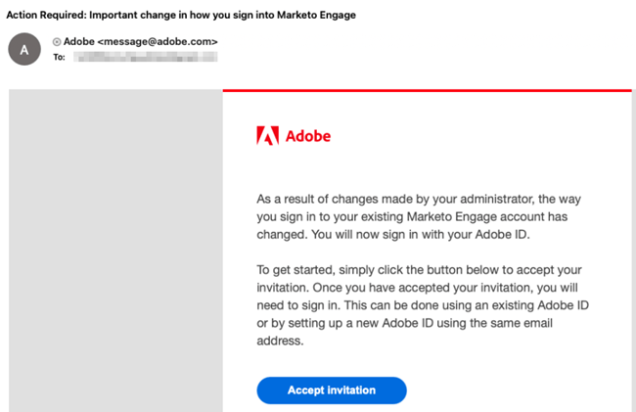This screenshot has height=412, width=636.
Task: Click the sender name Adobe
Action: (x=79, y=41)
